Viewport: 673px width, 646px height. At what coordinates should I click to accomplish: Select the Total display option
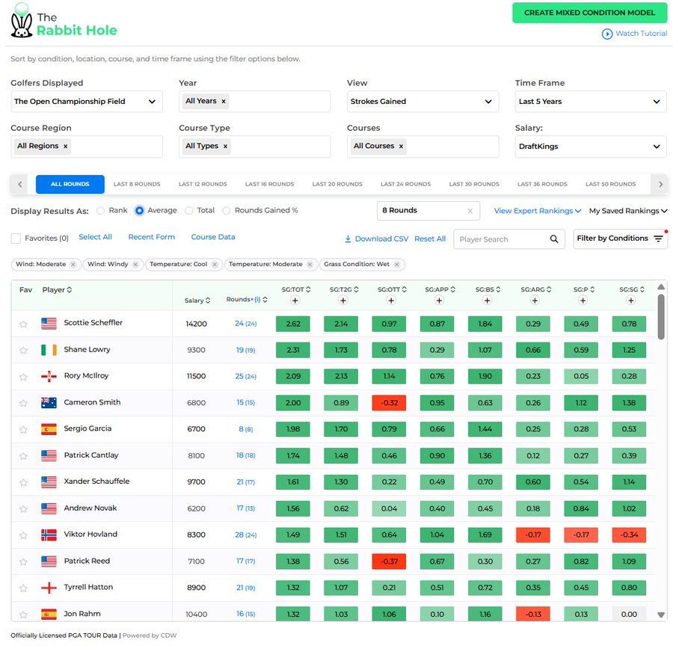click(189, 210)
